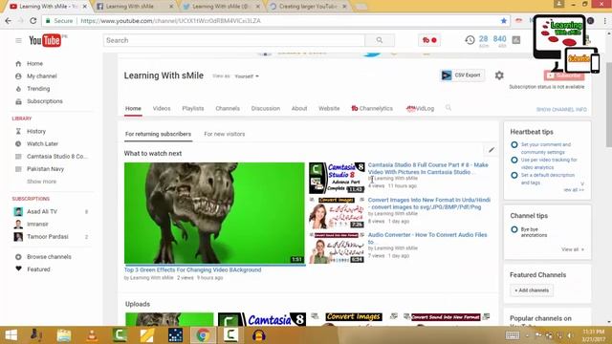The image size is (612, 344).
Task: Reload the page in Chrome
Action: [x=33, y=21]
